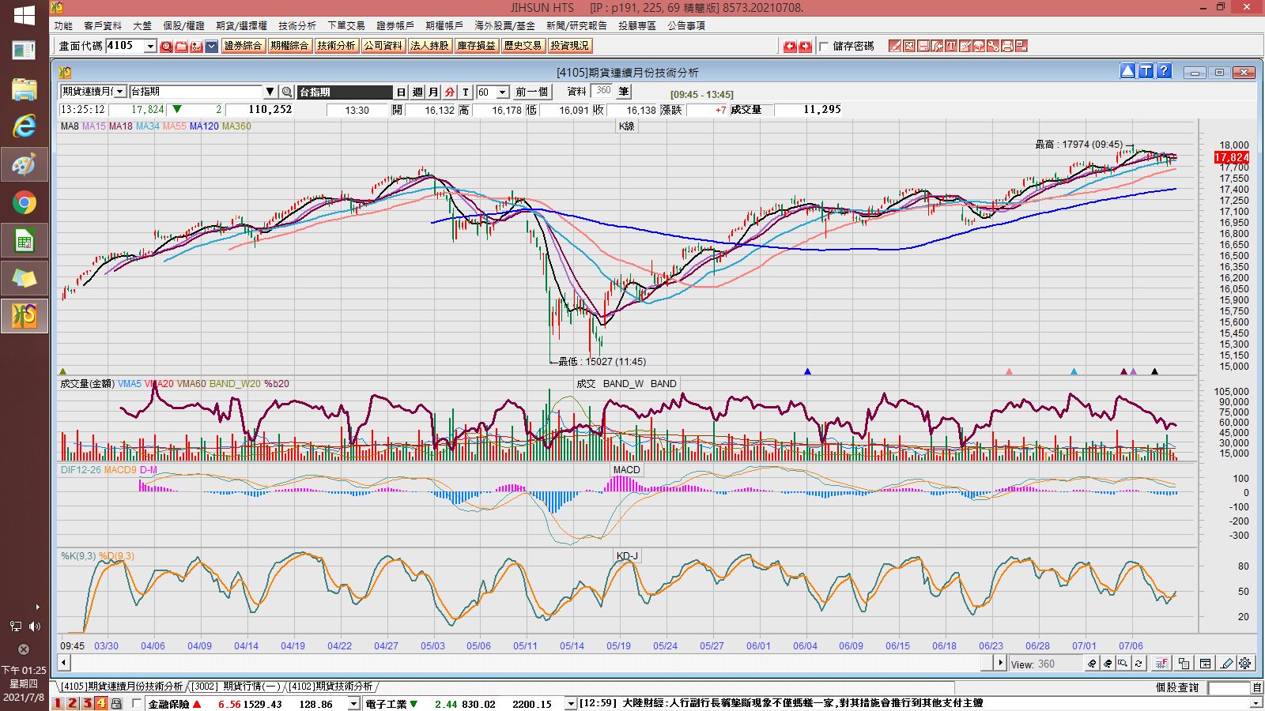The image size is (1265, 711).
Task: Click the drawing pen tool icon
Action: point(1226,664)
